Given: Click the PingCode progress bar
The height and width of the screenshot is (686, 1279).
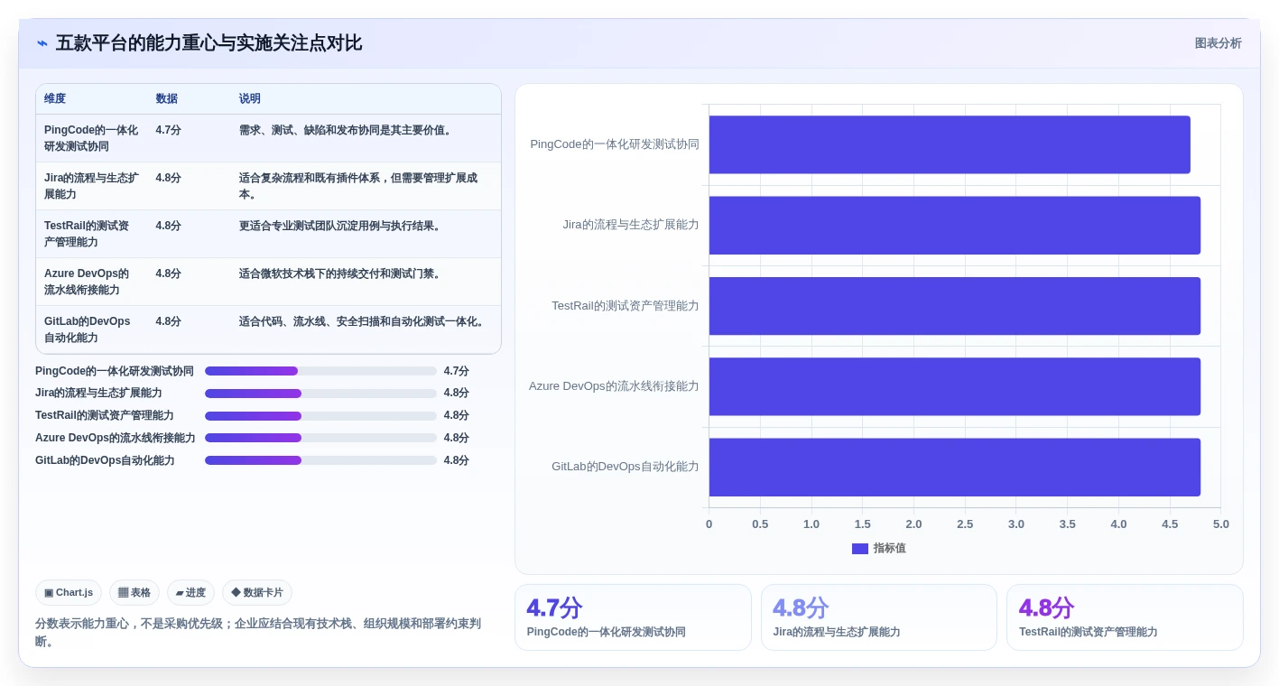Looking at the screenshot, I should (320, 371).
